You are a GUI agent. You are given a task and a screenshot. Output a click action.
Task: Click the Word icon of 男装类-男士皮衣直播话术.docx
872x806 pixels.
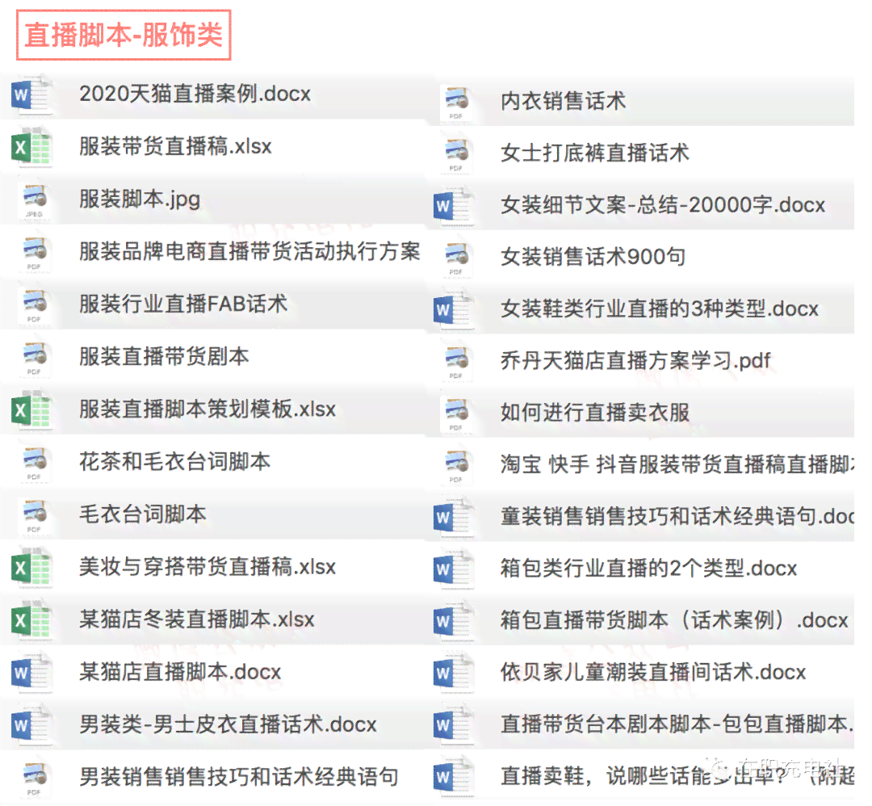coord(32,725)
